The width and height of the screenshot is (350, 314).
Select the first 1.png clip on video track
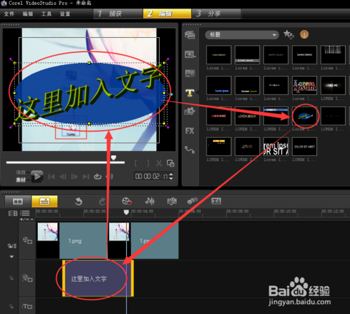tap(72, 241)
